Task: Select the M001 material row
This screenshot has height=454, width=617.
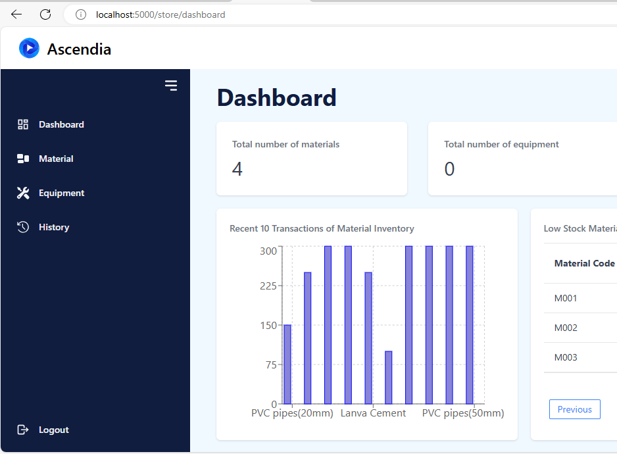Action: coord(566,298)
